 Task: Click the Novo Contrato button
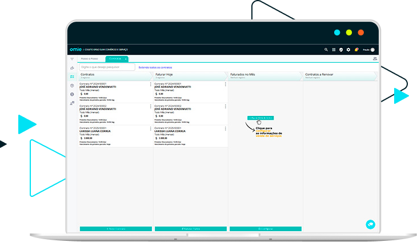tap(116, 229)
